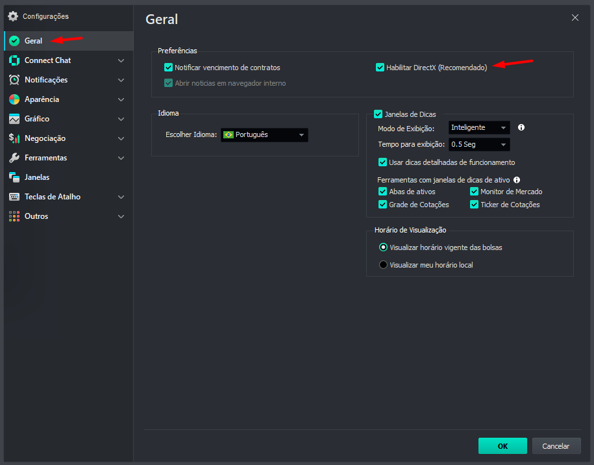Expand the Teclas de Atalho chevron
This screenshot has height=465, width=594.
click(121, 197)
